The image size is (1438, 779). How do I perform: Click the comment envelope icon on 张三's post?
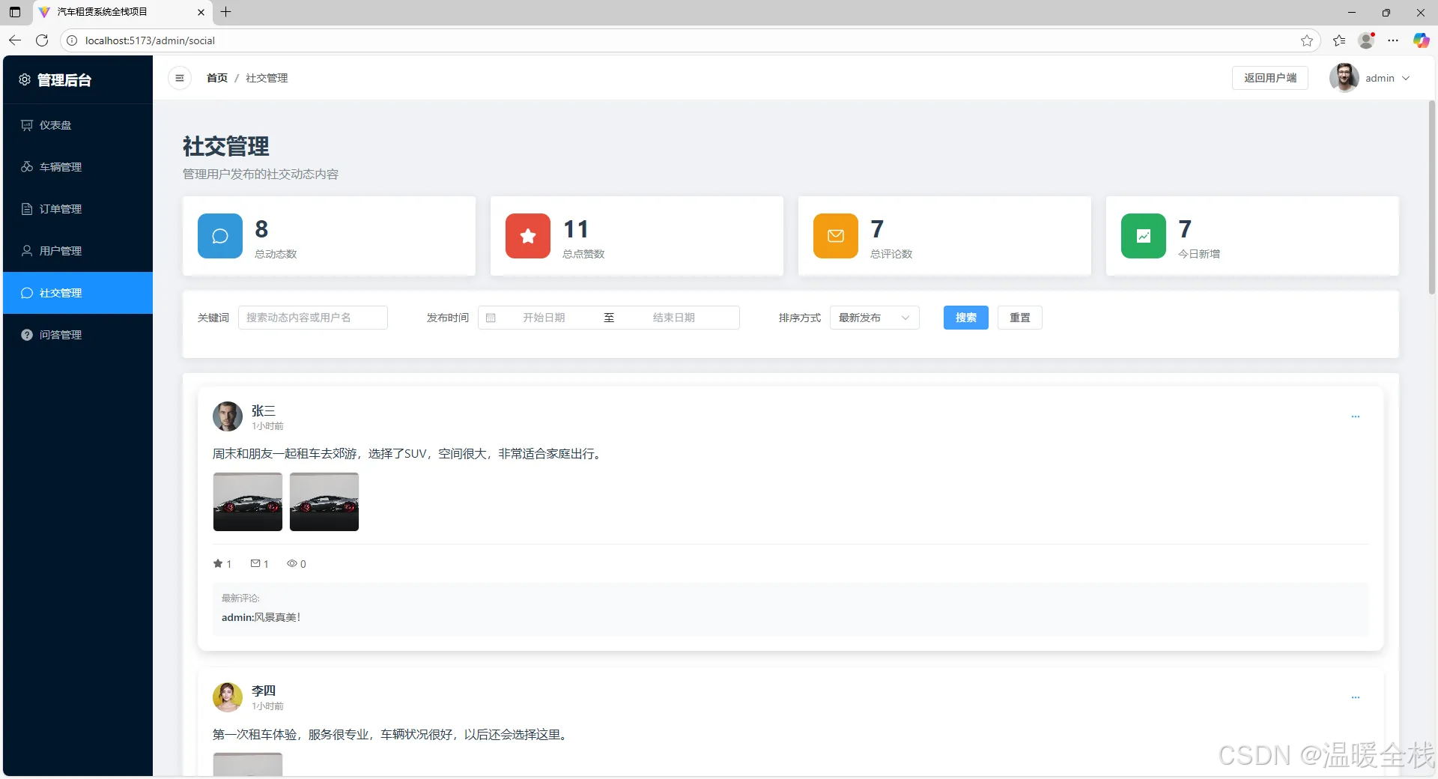(255, 563)
